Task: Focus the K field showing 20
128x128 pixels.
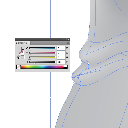Action: tap(61, 62)
